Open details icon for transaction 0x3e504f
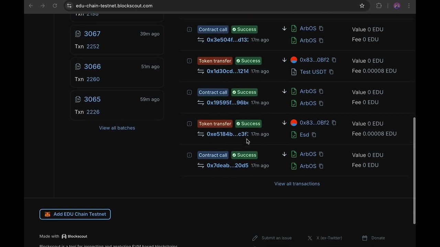440x247 pixels. [x=189, y=30]
